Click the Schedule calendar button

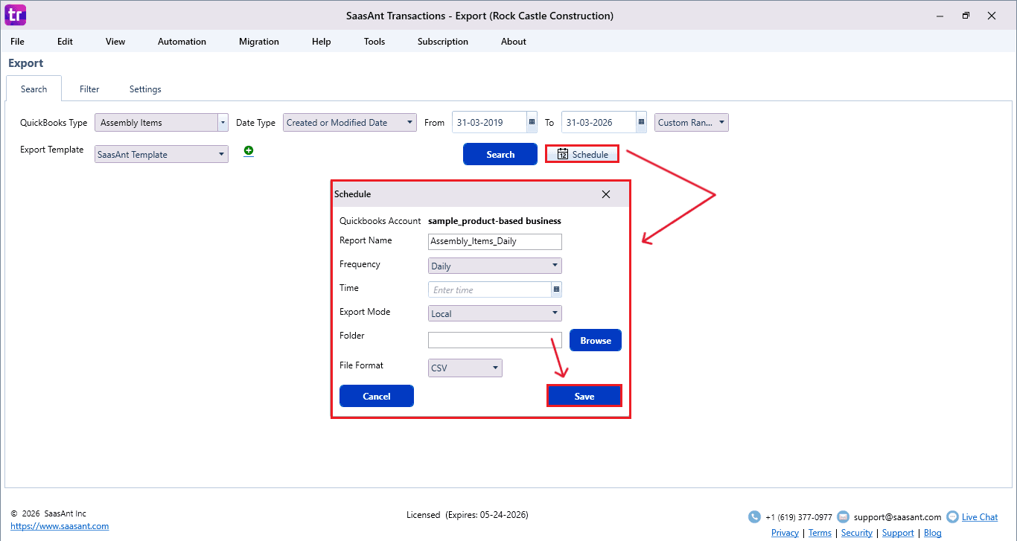point(582,154)
